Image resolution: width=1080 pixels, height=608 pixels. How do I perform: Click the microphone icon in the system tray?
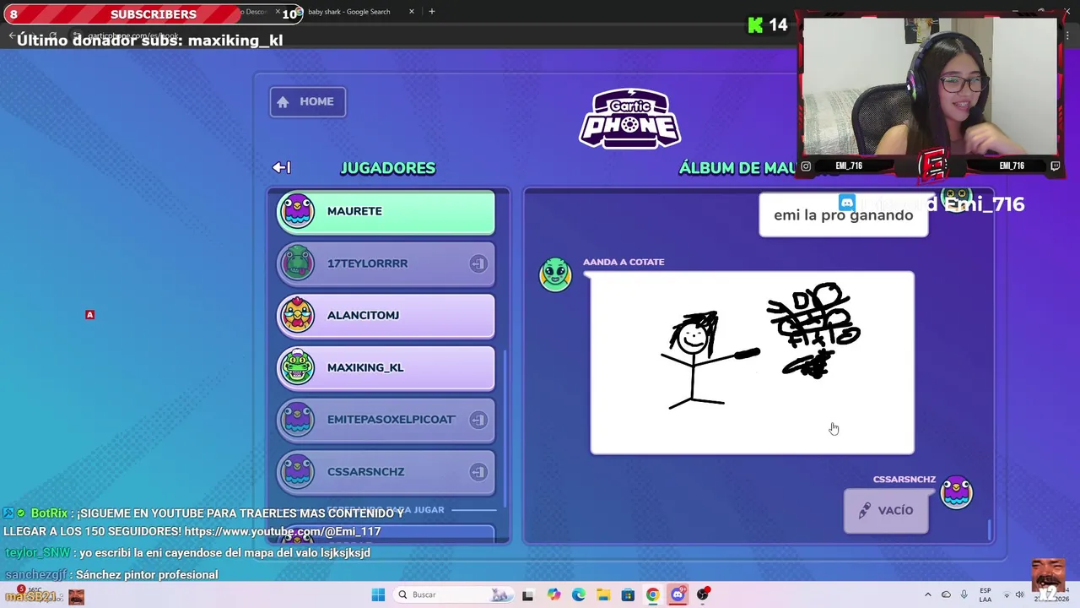coord(964,595)
